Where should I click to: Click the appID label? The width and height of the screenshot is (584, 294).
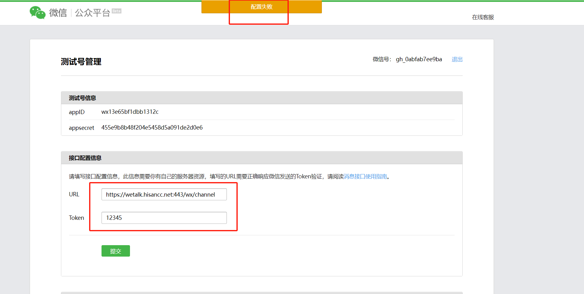[77, 112]
